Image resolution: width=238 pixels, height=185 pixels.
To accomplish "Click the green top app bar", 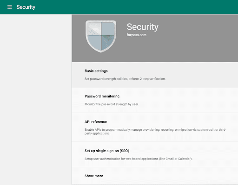I will pyautogui.click(x=119, y=7).
